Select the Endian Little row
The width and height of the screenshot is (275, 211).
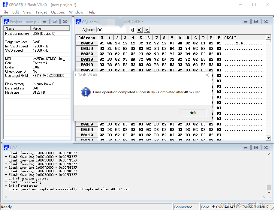pyautogui.click(x=37, y=67)
